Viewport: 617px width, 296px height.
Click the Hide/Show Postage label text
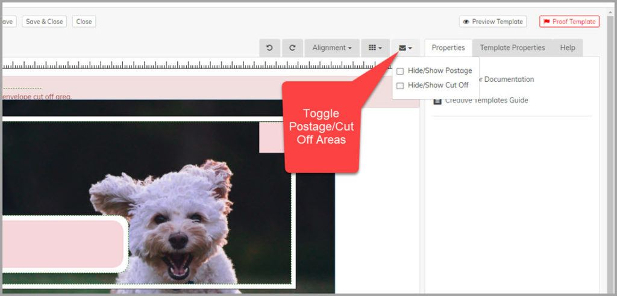pos(440,71)
